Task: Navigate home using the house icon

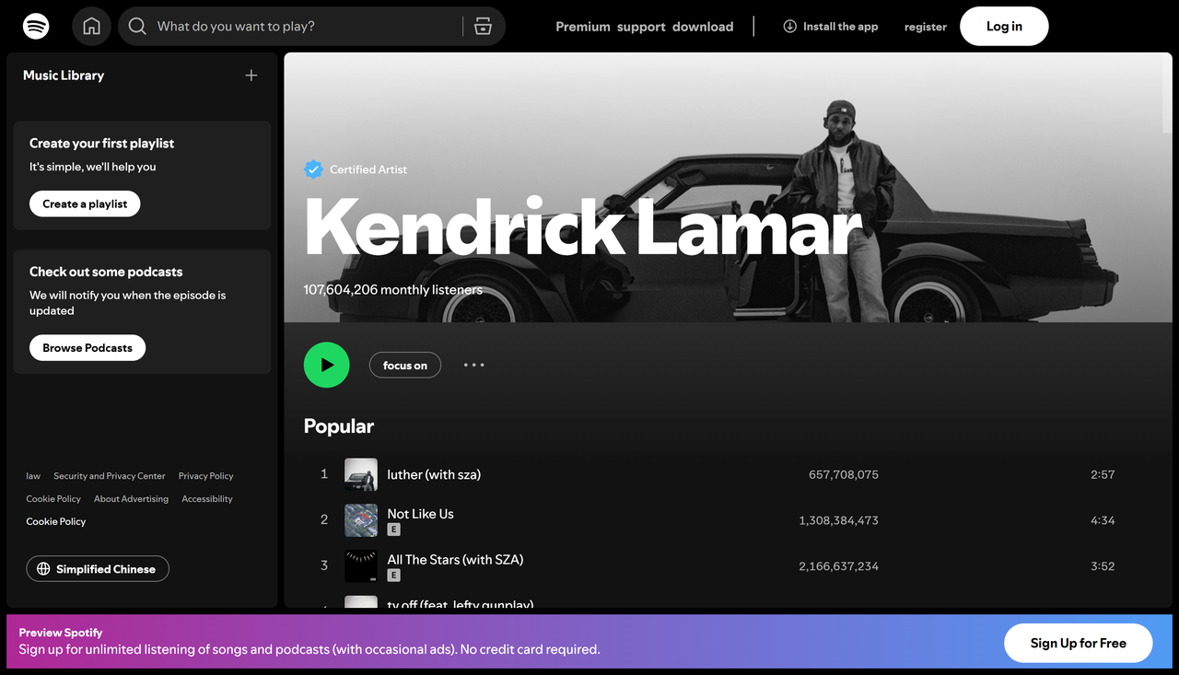Action: [x=91, y=26]
